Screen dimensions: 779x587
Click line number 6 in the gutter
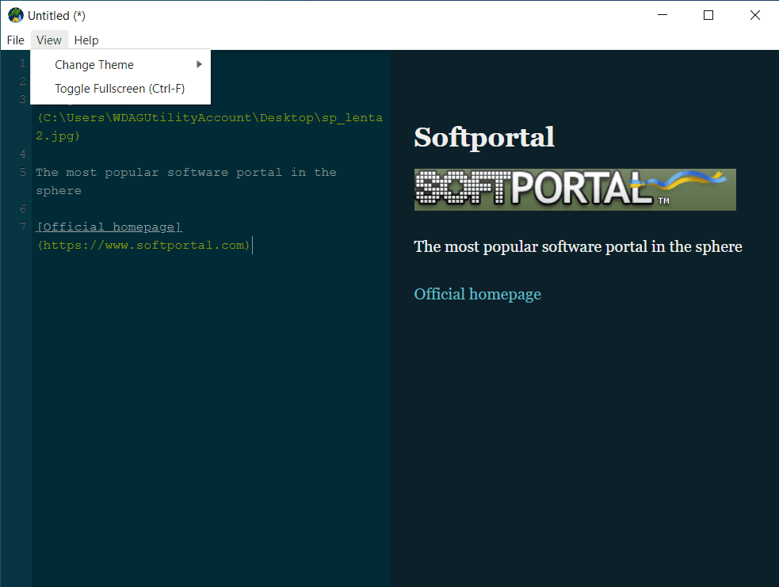coord(23,208)
